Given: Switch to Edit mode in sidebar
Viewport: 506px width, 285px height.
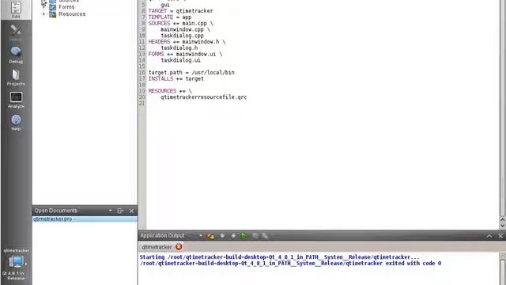Looking at the screenshot, I should (x=16, y=9).
